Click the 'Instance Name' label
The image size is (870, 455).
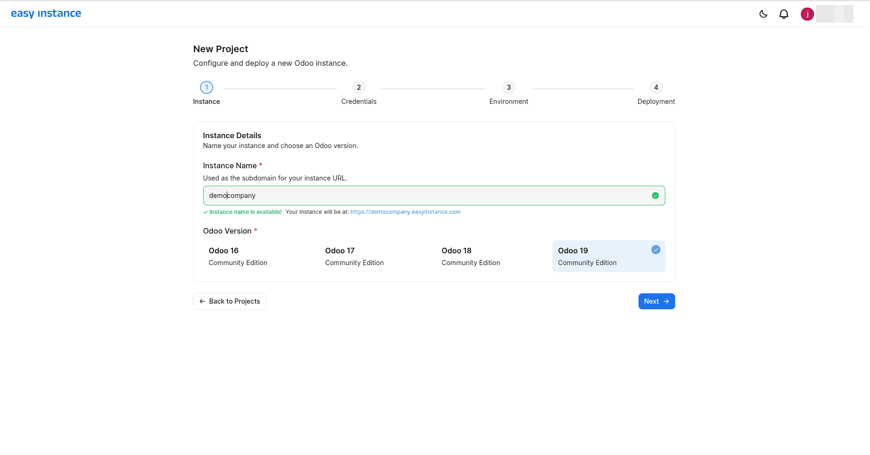pyautogui.click(x=230, y=165)
